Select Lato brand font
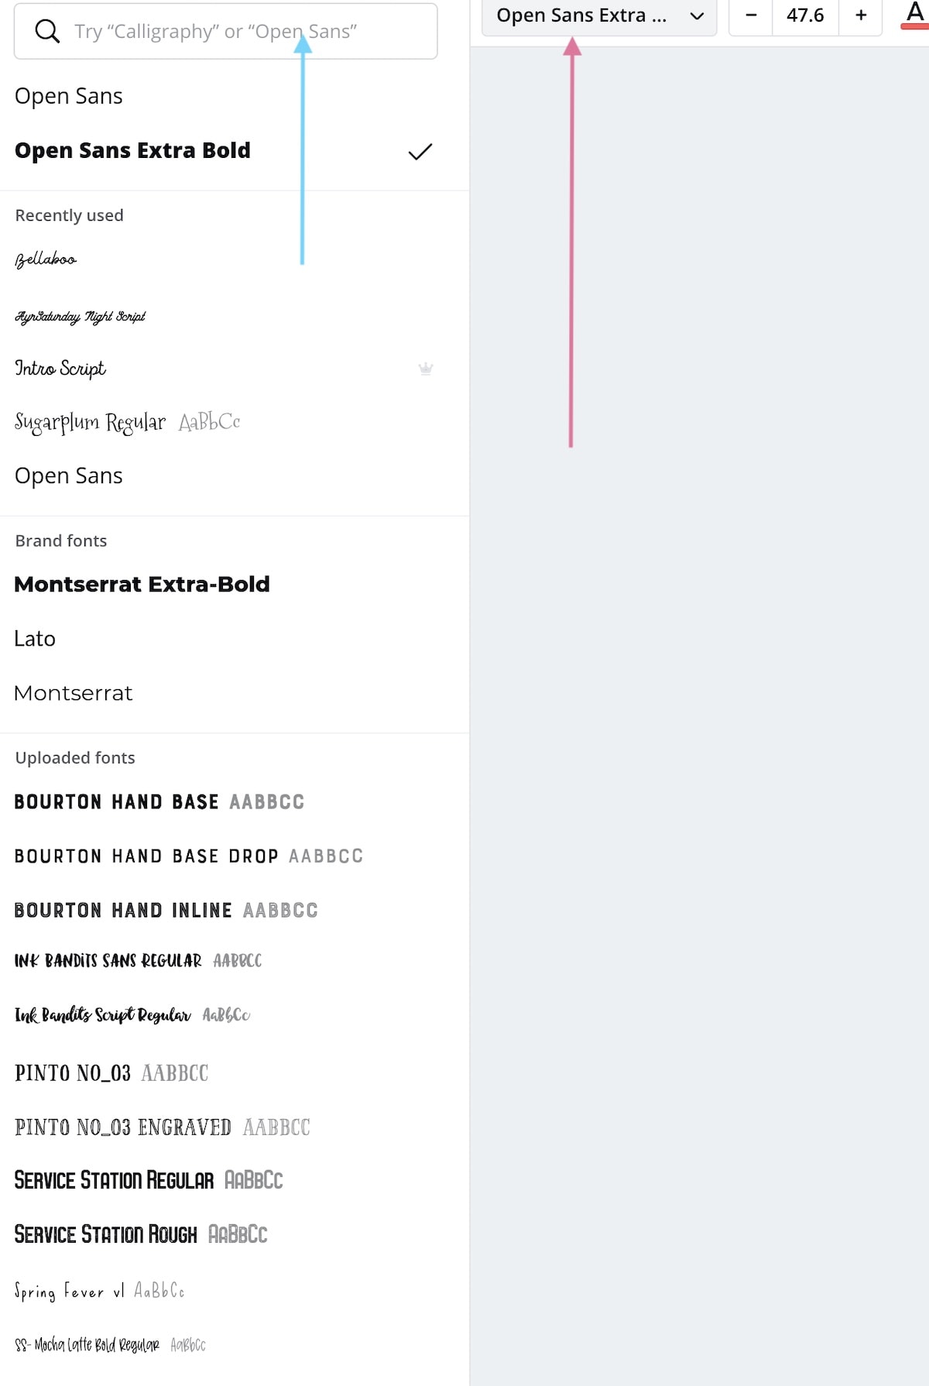The height and width of the screenshot is (1386, 929). click(35, 639)
